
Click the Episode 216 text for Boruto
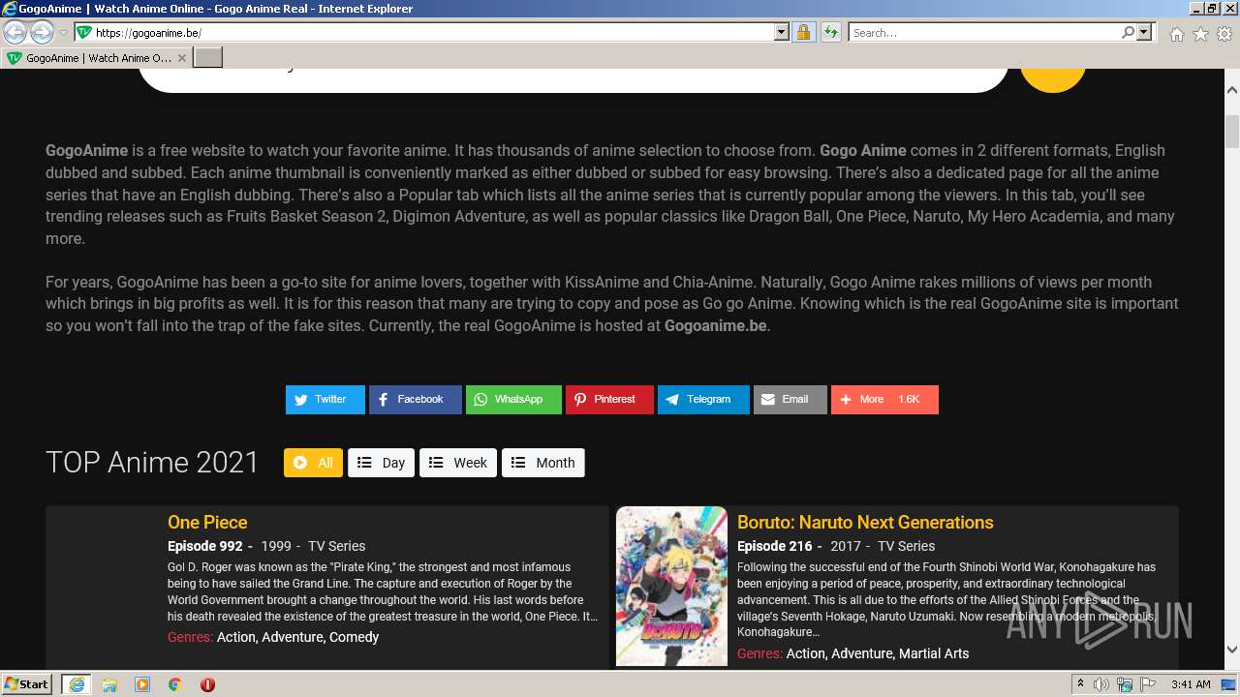775,546
